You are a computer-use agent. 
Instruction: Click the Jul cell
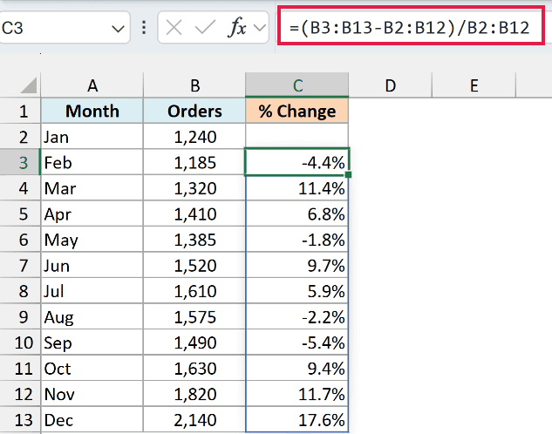point(92,290)
